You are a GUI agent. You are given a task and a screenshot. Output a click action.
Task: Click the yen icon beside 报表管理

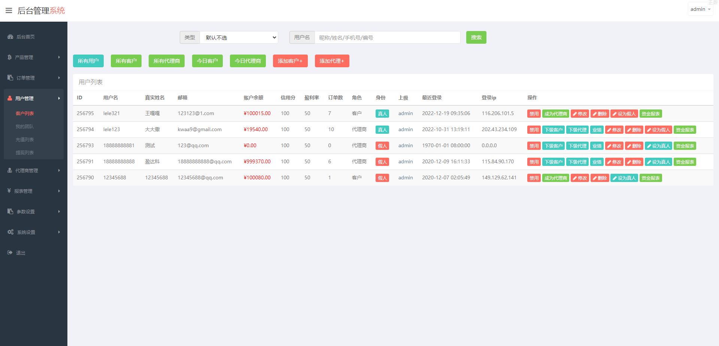point(9,191)
